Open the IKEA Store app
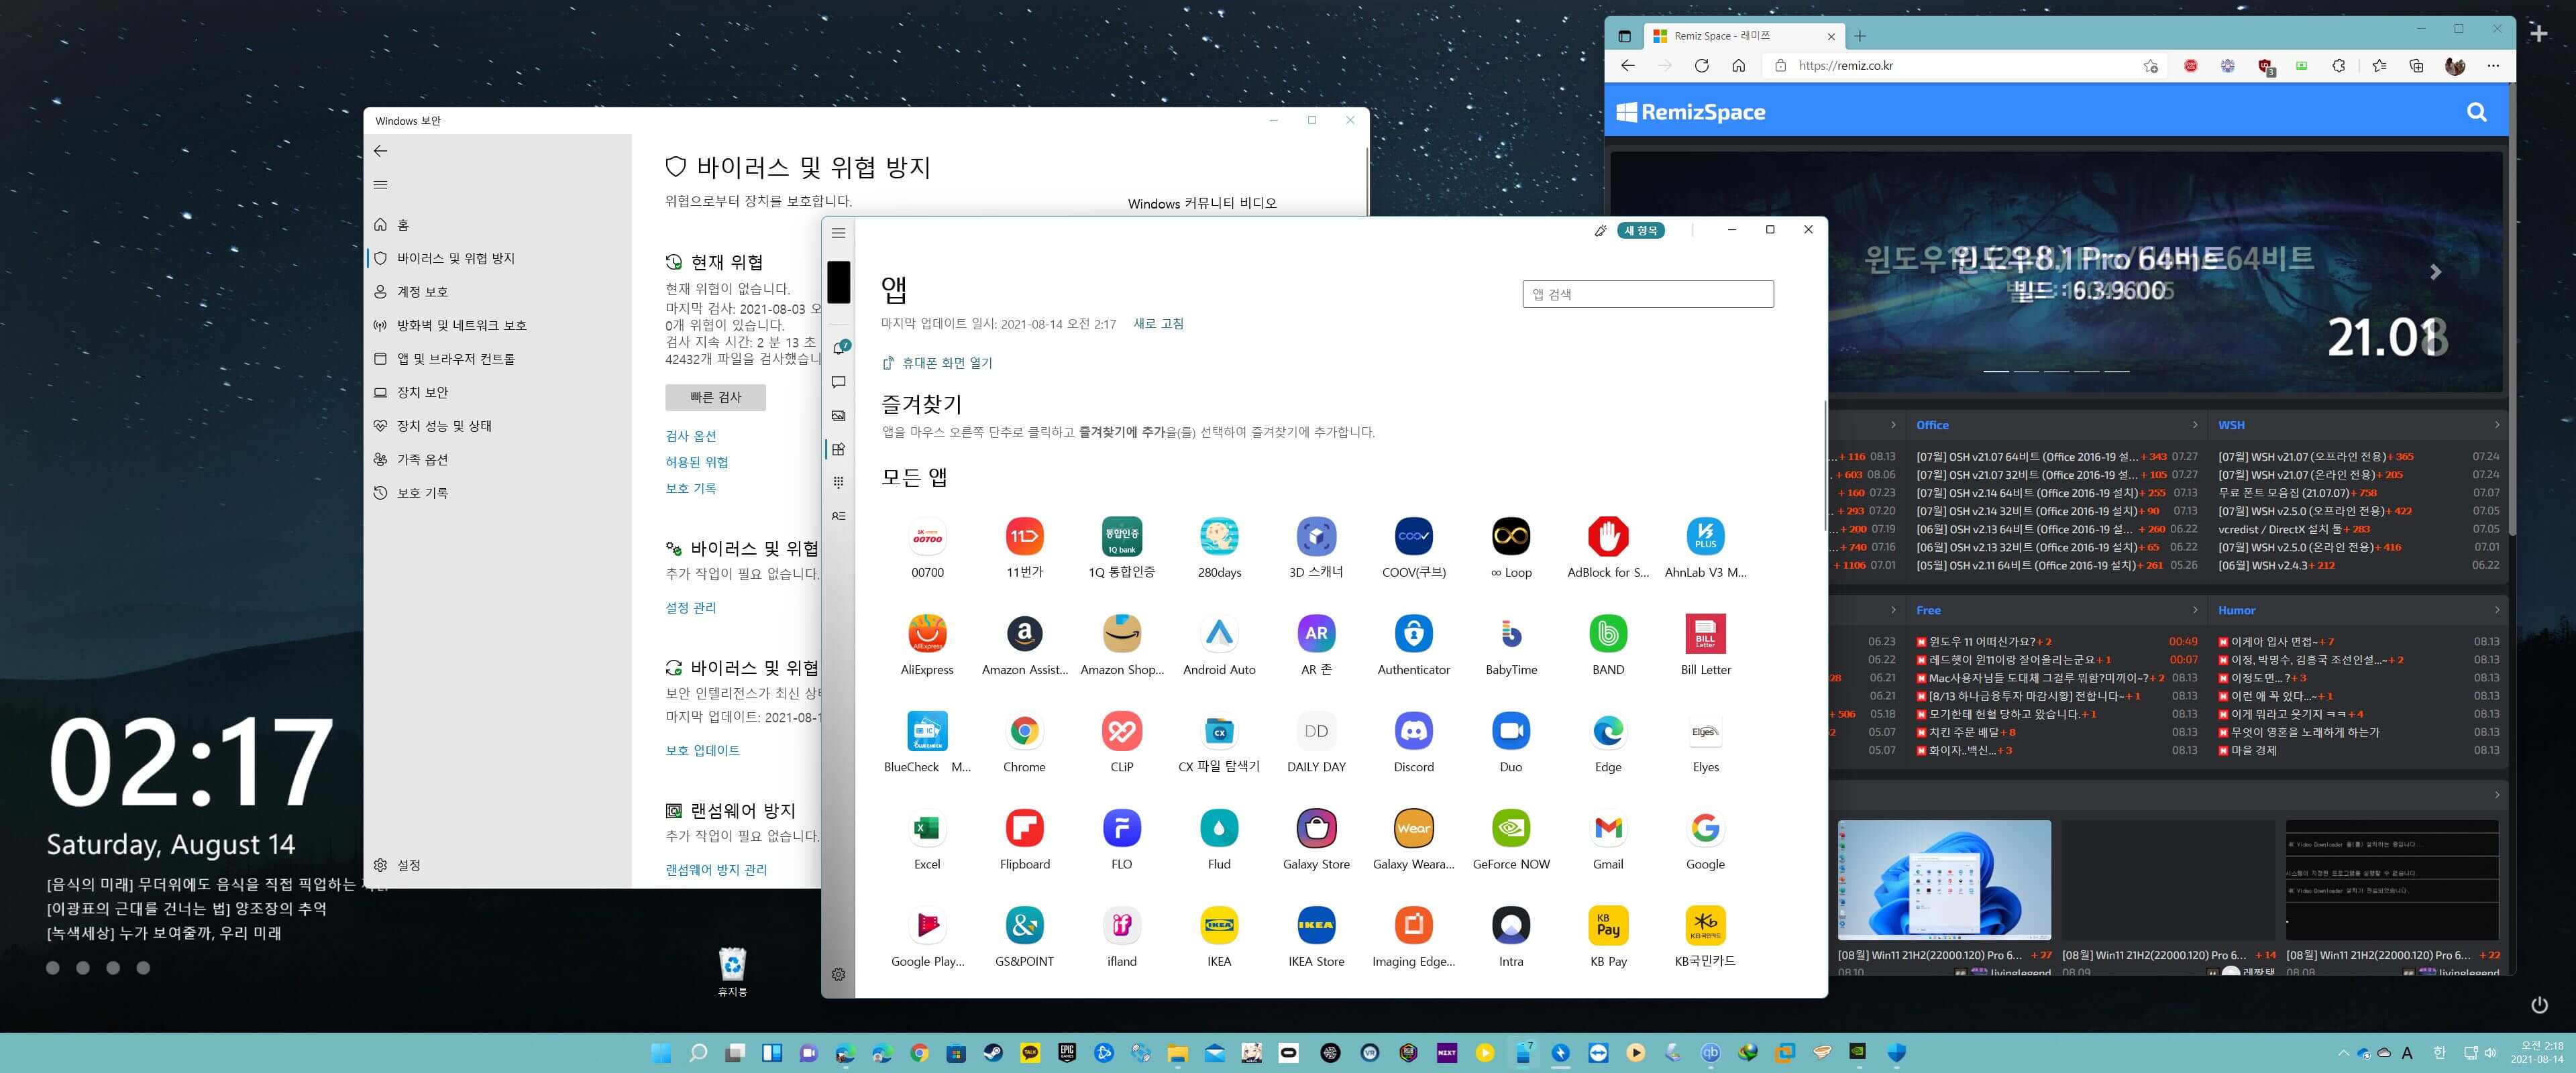This screenshot has height=1073, width=2576. coord(1316,925)
